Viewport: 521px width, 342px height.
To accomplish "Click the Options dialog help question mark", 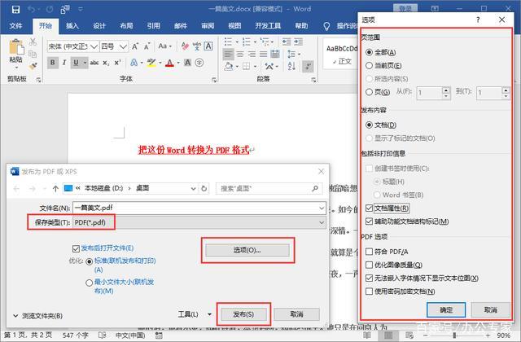I will coord(478,20).
